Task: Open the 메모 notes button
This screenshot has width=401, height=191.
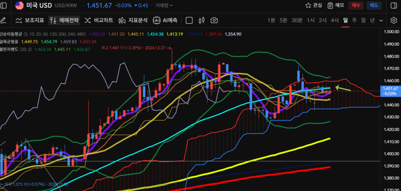Action: (336, 5)
